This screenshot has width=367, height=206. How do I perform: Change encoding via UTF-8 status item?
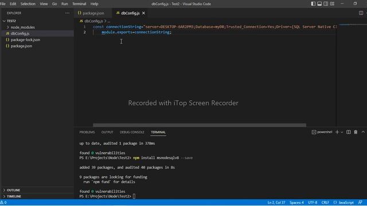(x=313, y=203)
